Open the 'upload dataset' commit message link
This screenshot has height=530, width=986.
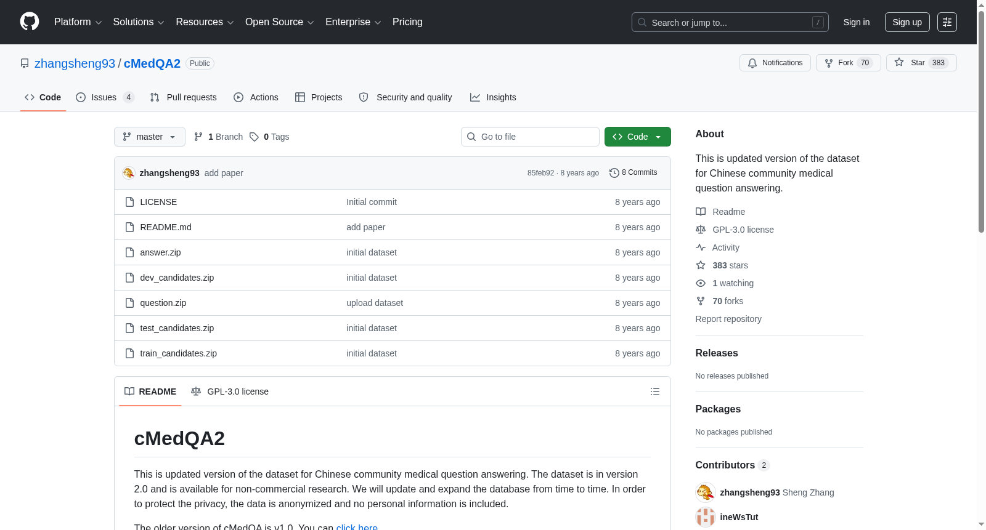[x=375, y=303]
